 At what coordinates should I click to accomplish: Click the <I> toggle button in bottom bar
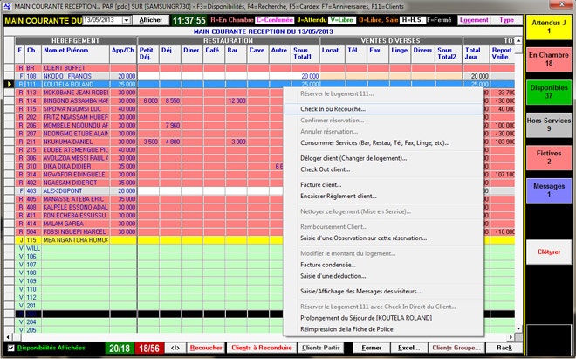pyautogui.click(x=175, y=348)
